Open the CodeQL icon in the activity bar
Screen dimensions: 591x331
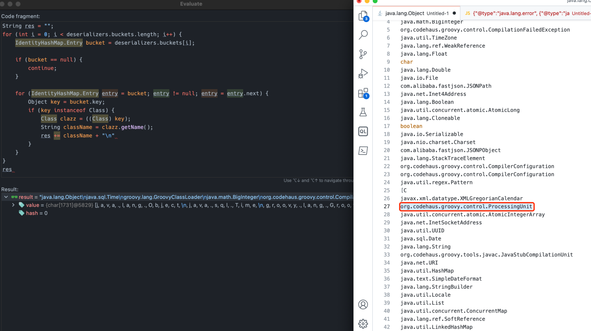[363, 131]
